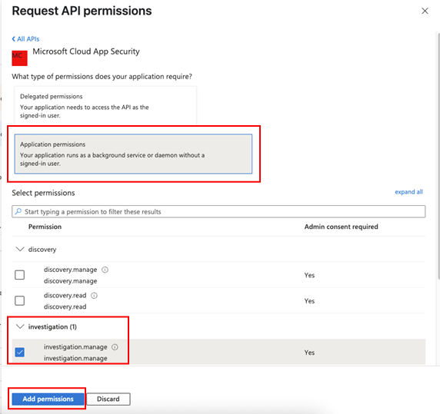The width and height of the screenshot is (440, 414).
Task: Click the info icon beside discovery.manage
Action: pos(105,270)
